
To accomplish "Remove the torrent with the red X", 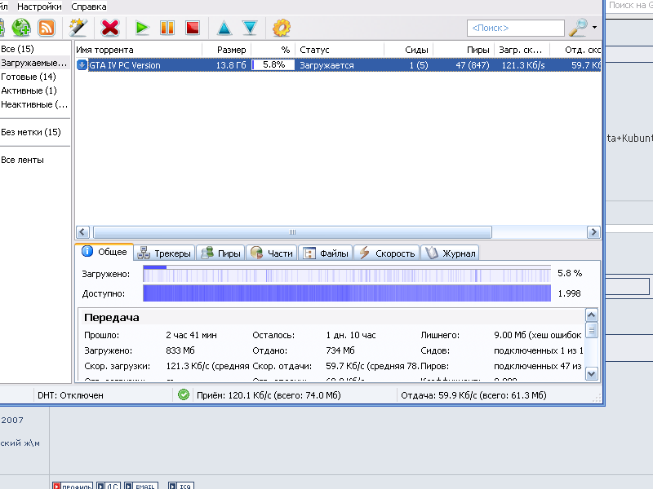I will tap(110, 28).
